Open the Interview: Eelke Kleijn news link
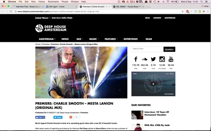This screenshot has width=211, height=131. (x=62, y=18)
